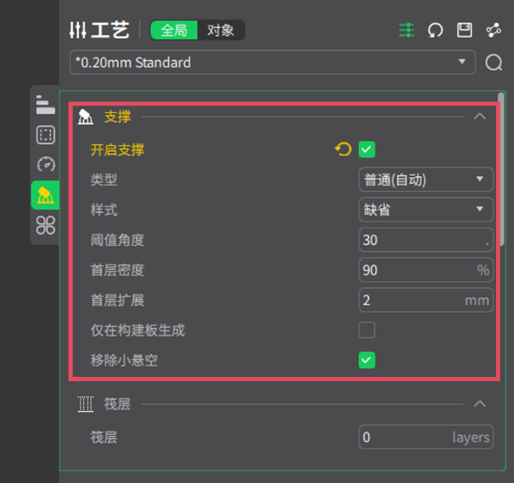This screenshot has width=514, height=483.
Task: Click the 开启支撑 label
Action: (x=117, y=150)
